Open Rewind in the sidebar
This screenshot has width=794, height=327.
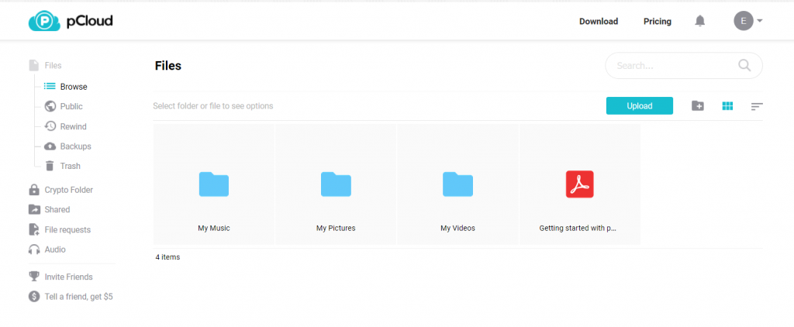[74, 126]
